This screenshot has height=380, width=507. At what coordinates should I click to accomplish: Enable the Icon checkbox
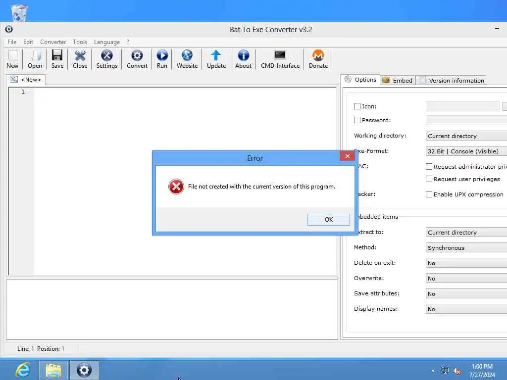tap(357, 106)
